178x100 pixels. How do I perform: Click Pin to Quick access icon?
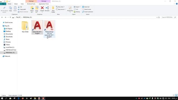[4, 9]
